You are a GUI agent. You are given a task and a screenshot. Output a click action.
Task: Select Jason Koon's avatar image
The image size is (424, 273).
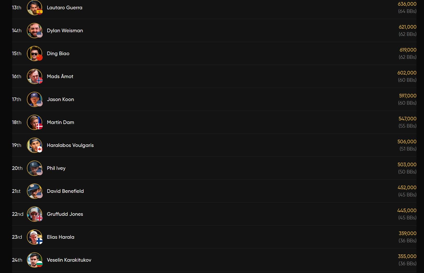[34, 99]
